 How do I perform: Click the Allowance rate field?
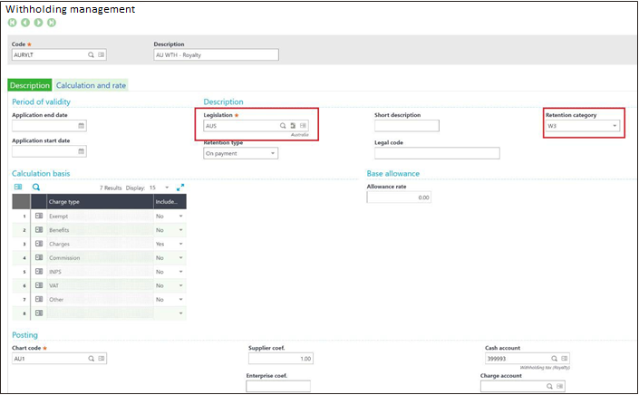pyautogui.click(x=399, y=197)
